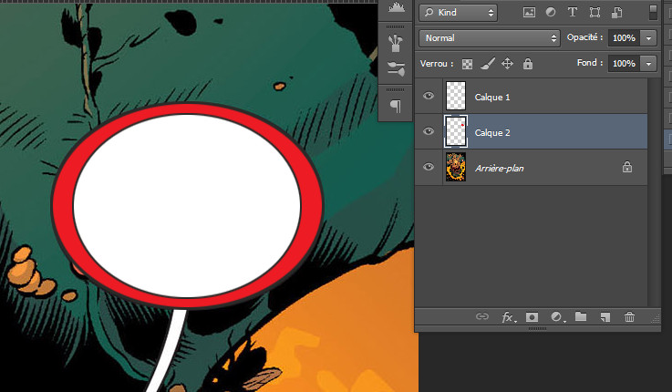Hide the Arrière-plan layer
672x392 pixels.
[x=429, y=167]
